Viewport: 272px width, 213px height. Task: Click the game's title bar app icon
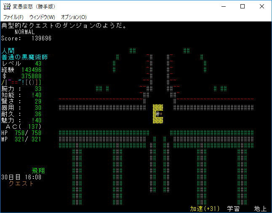point(7,6)
